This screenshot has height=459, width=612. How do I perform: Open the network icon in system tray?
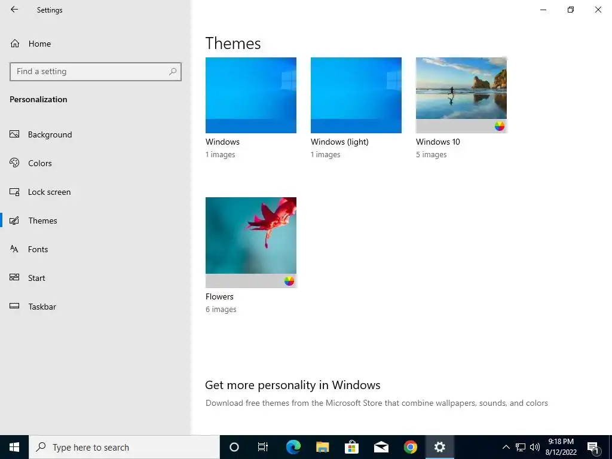521,447
